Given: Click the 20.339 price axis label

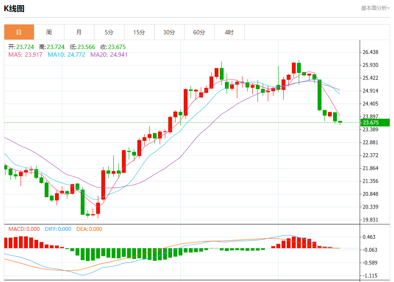Looking at the screenshot, I should pos(370,207).
